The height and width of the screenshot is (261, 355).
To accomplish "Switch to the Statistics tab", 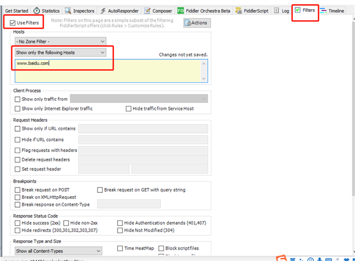I will pyautogui.click(x=47, y=11).
